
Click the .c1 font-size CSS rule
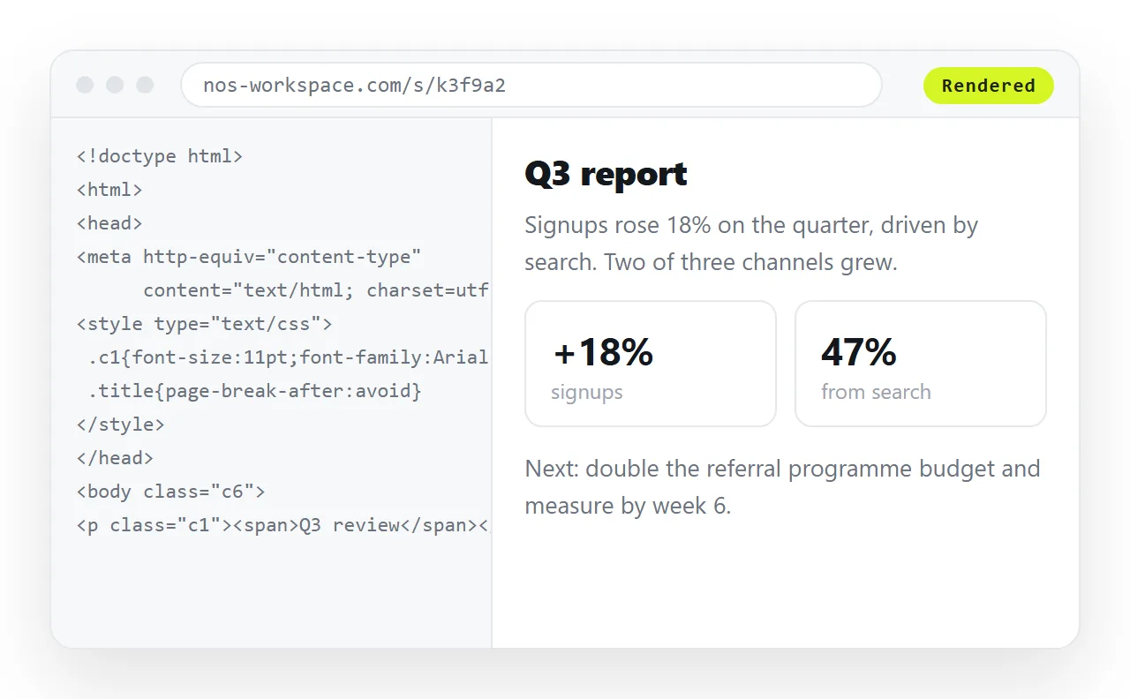pos(288,357)
